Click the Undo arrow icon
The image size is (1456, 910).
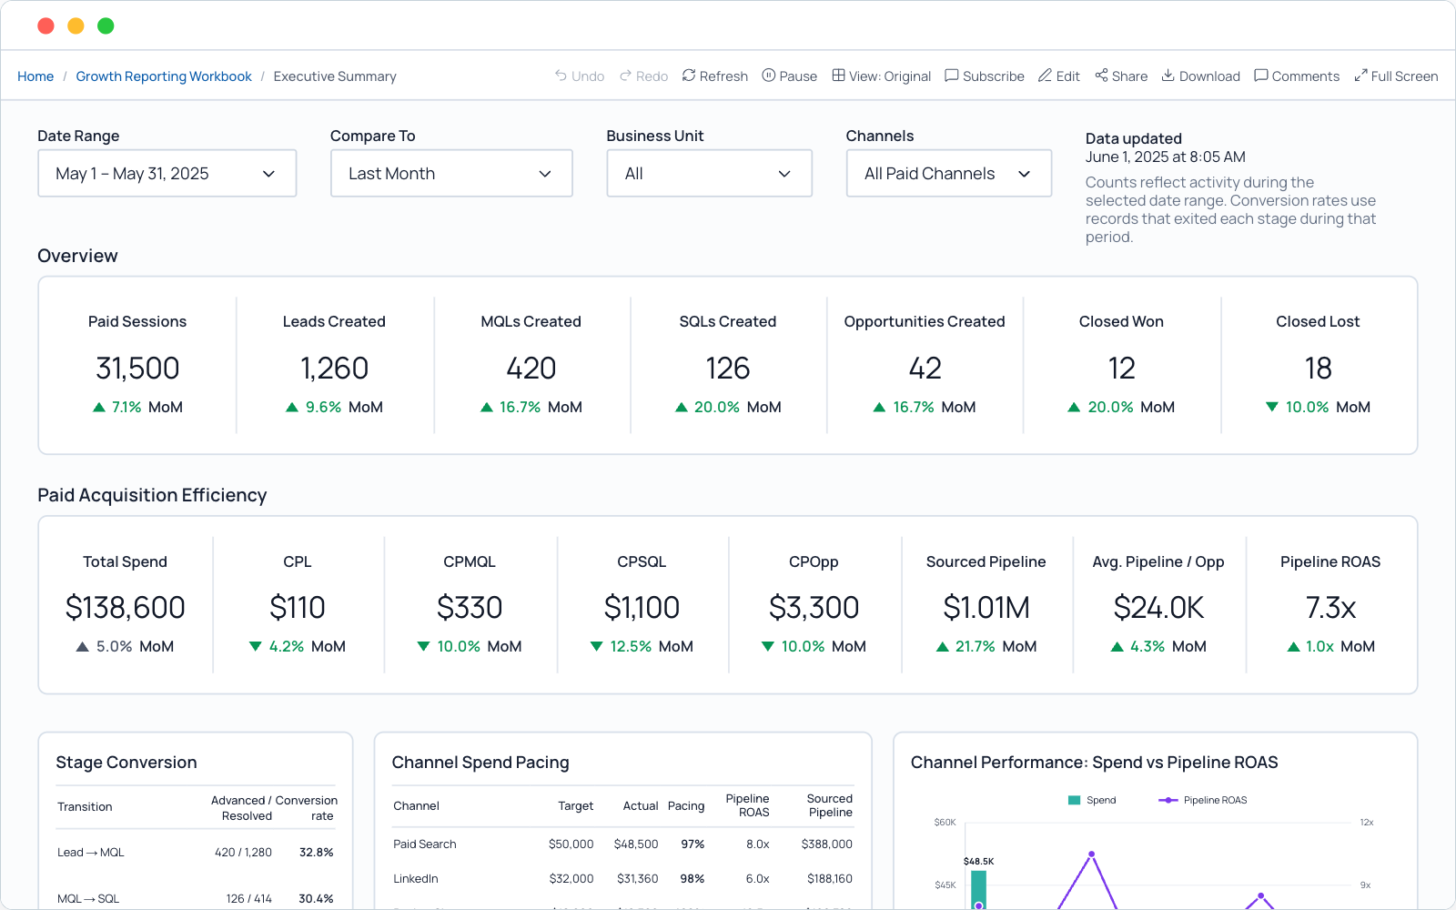[x=561, y=76]
